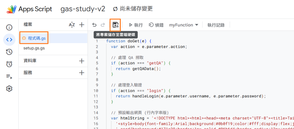Open Triggers alarm clock icon
Screen dimensions: 294x129
9,64
